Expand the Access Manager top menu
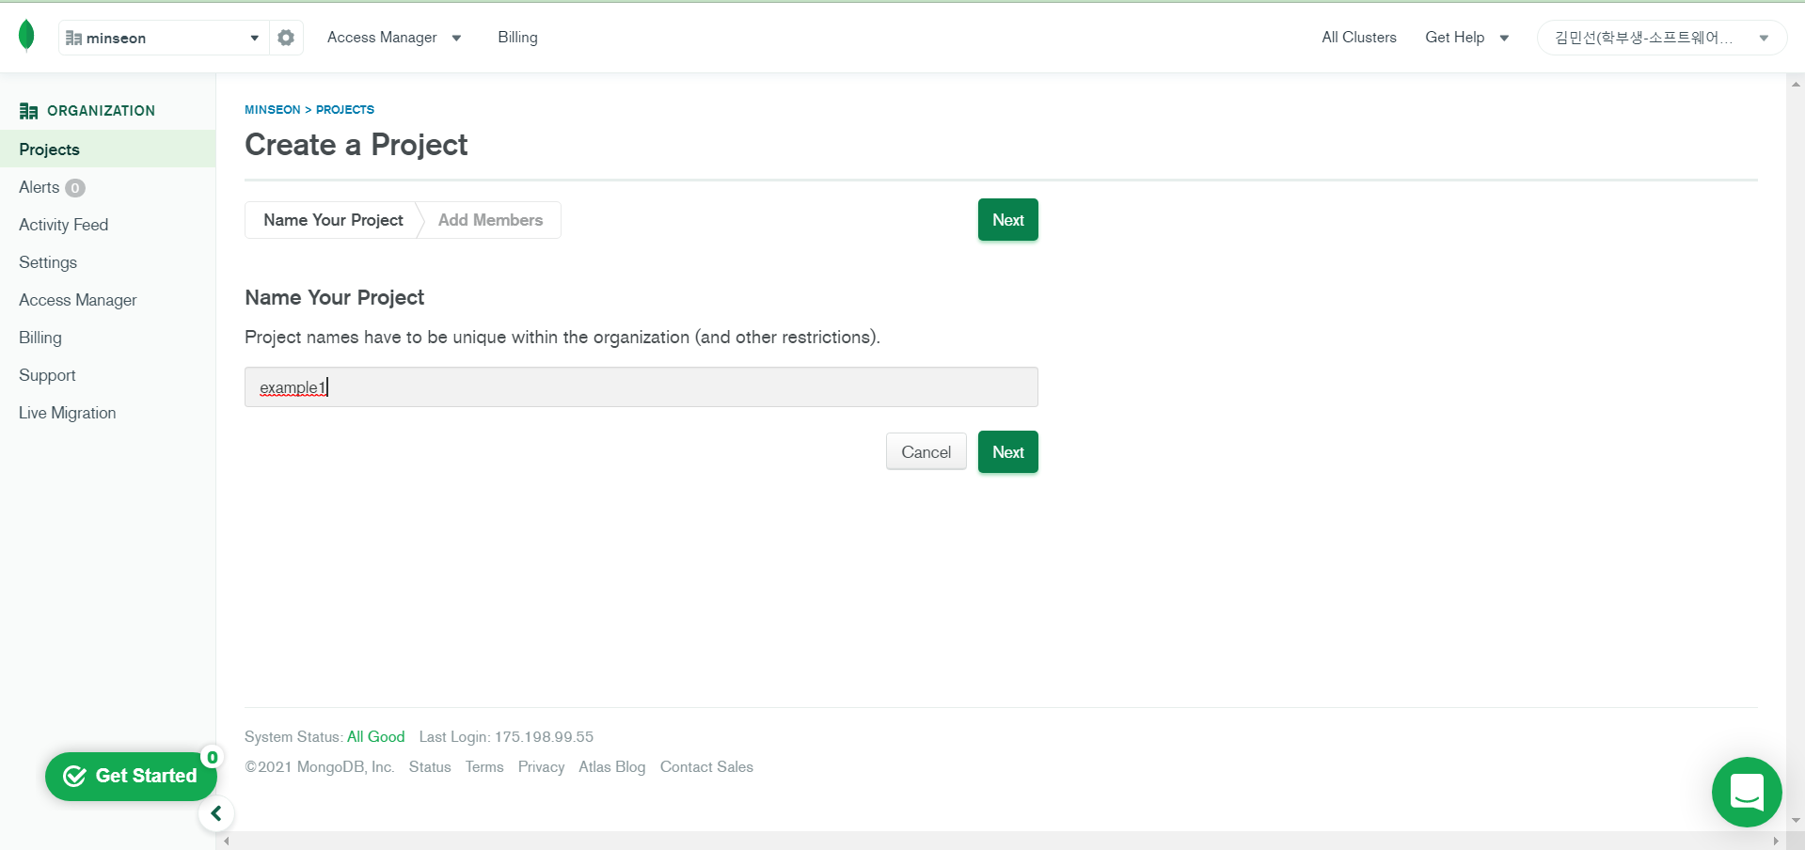The width and height of the screenshot is (1805, 850). click(x=394, y=38)
